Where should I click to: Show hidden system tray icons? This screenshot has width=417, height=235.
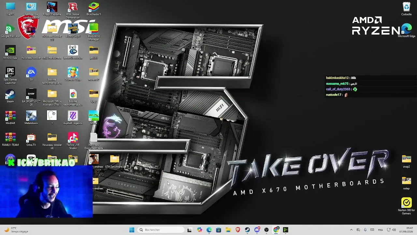[x=351, y=230]
